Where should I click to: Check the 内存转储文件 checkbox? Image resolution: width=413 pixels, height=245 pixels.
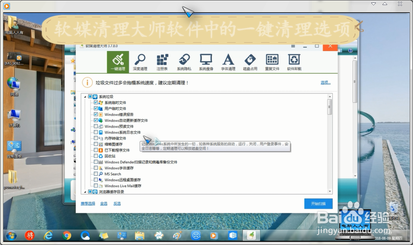(x=96, y=138)
